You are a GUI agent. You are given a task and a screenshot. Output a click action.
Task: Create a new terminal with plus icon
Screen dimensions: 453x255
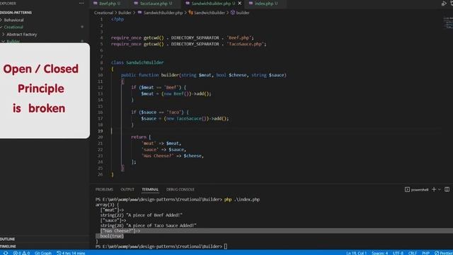434,189
